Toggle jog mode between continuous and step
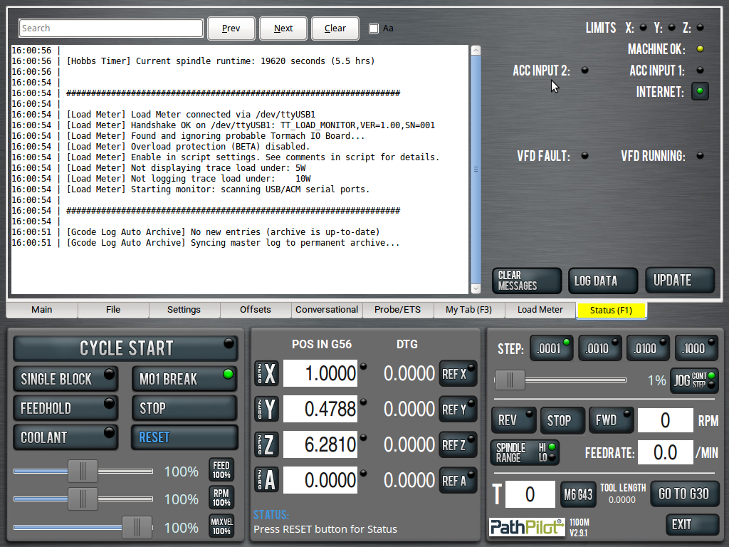The image size is (729, 547). point(694,380)
